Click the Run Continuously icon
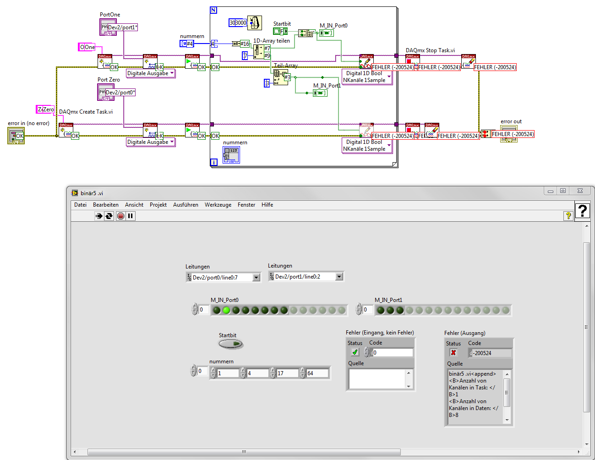 pyautogui.click(x=109, y=216)
